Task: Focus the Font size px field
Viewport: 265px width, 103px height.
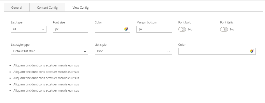Action: pos(71,29)
